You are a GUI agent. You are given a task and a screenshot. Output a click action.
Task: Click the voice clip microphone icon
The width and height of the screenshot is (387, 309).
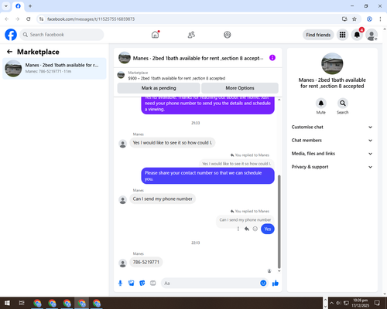pyautogui.click(x=120, y=284)
